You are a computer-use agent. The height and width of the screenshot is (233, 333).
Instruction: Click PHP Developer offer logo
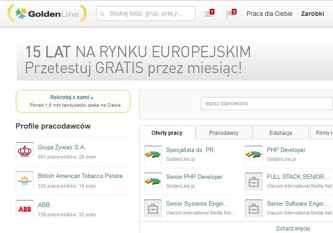254,155
